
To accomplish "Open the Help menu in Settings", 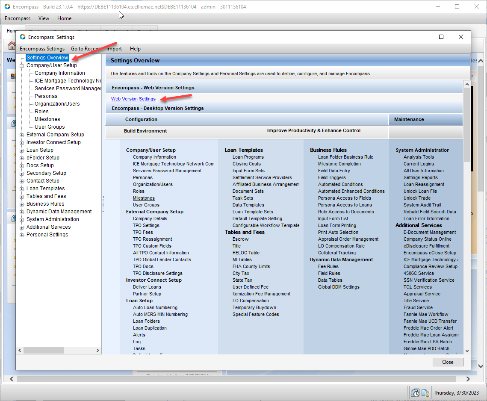I will click(135, 49).
